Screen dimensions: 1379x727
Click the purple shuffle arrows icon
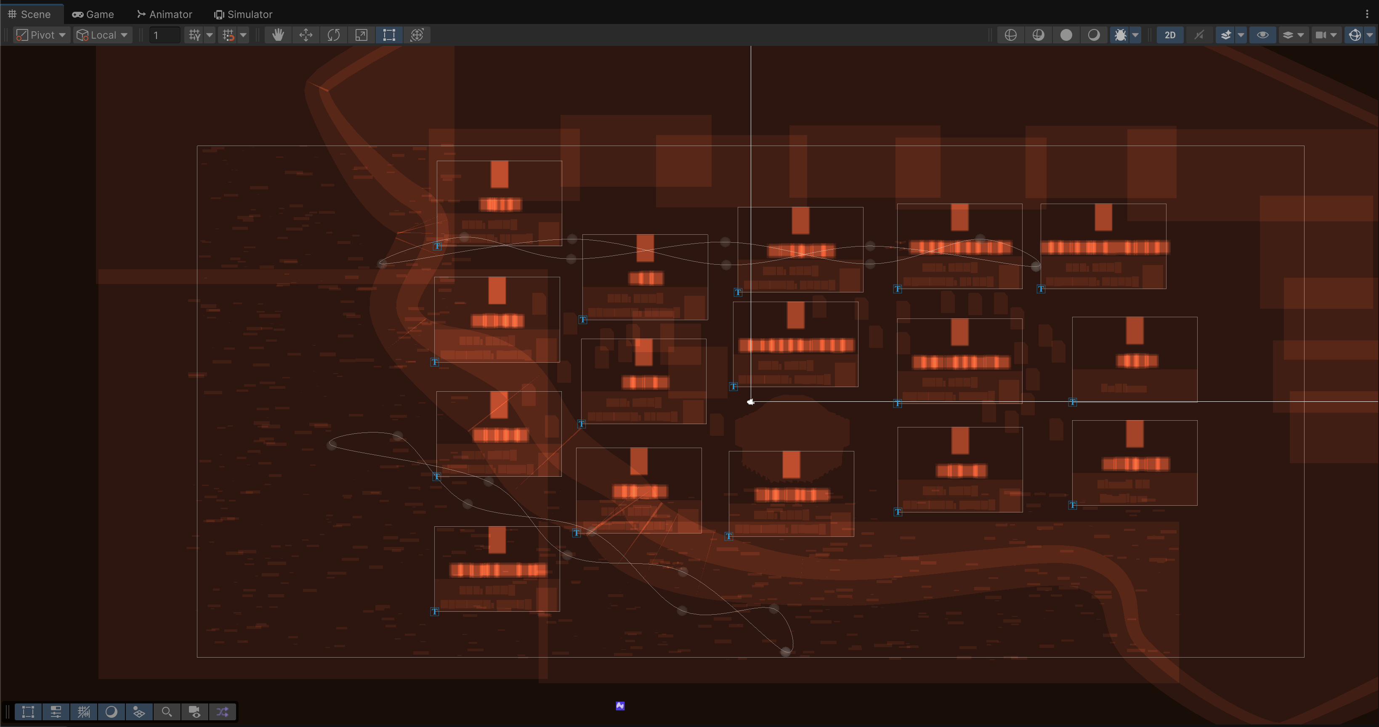(x=222, y=711)
